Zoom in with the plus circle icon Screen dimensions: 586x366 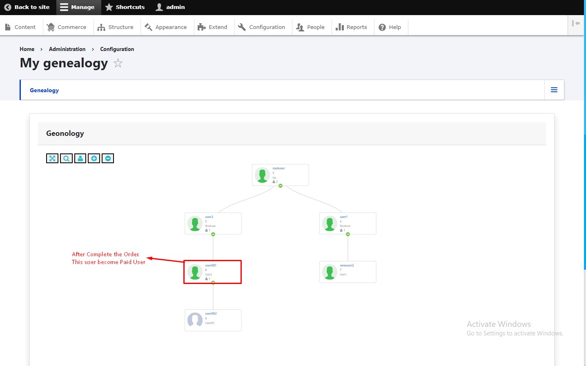(94, 158)
